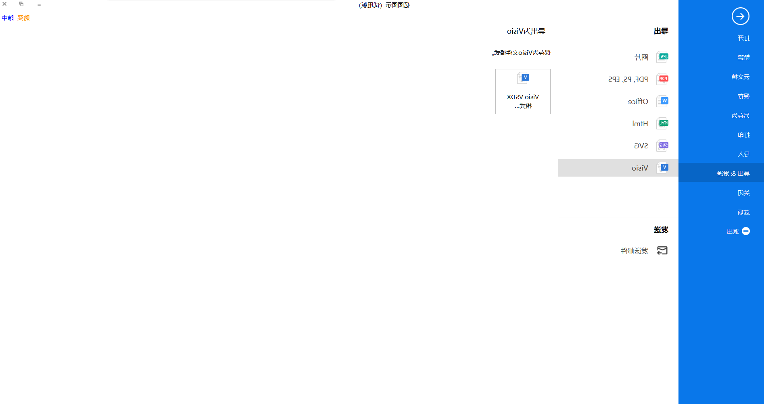Close the application window

pos(4,4)
